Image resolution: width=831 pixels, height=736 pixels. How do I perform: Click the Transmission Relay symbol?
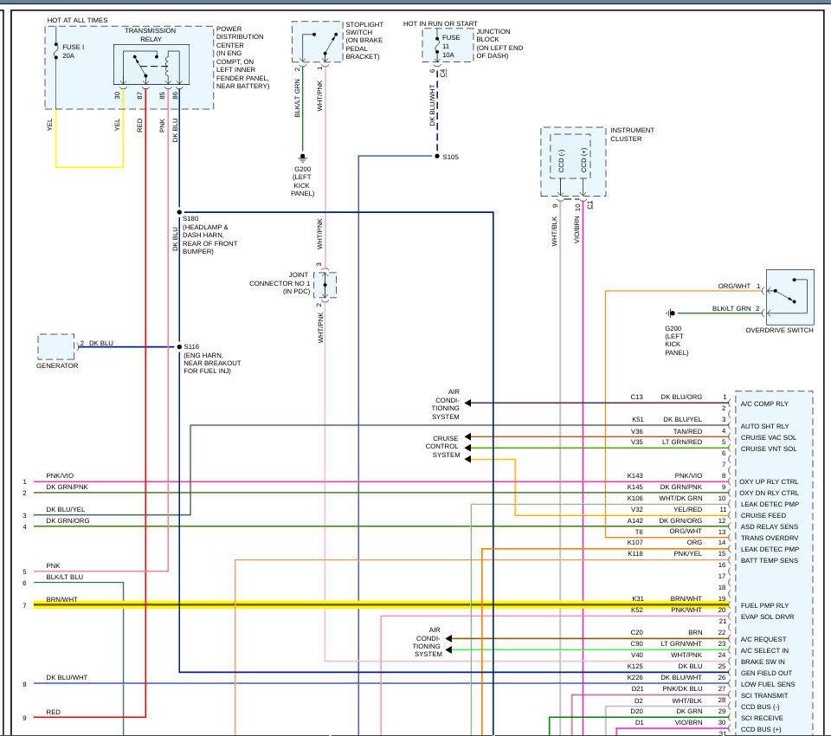click(147, 65)
